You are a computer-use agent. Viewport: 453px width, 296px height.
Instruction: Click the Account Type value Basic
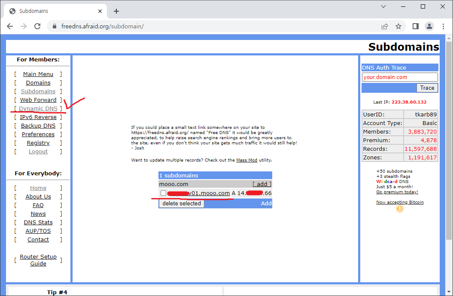(x=429, y=123)
